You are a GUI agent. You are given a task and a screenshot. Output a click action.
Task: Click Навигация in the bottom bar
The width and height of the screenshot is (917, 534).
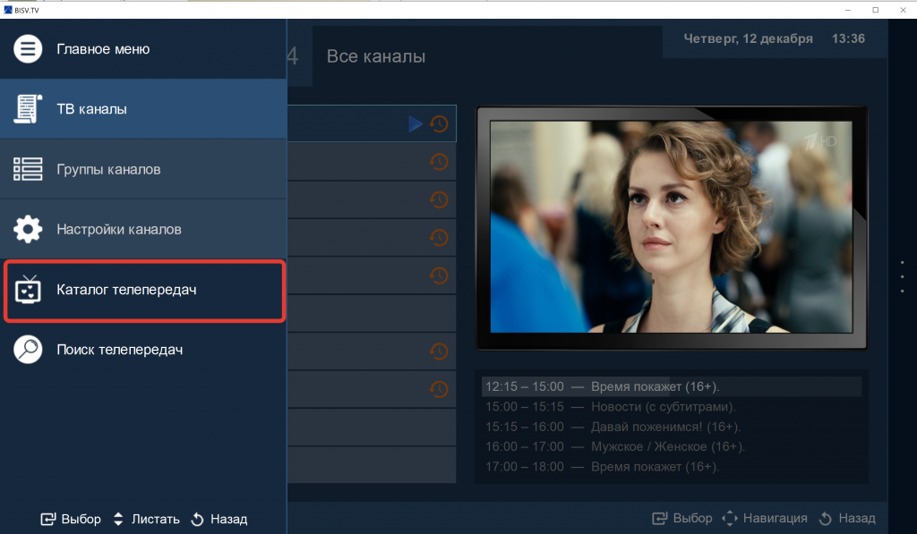(764, 518)
